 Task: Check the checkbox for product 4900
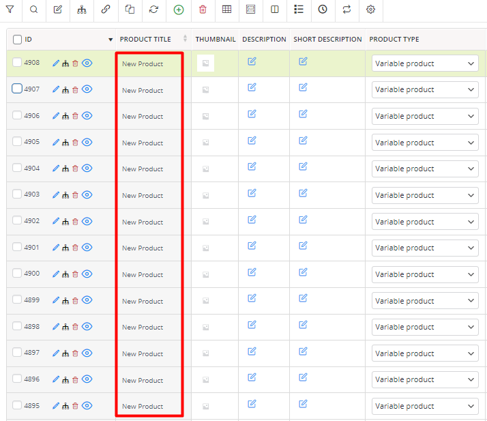point(17,273)
